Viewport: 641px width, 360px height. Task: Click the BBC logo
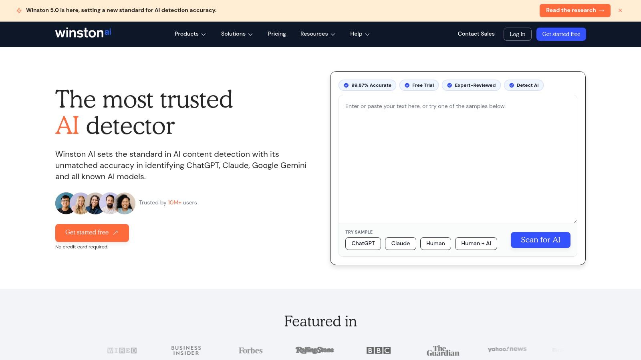[x=379, y=350]
